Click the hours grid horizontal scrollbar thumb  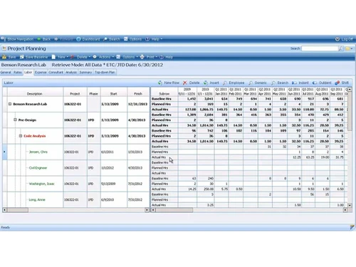[x=174, y=210]
